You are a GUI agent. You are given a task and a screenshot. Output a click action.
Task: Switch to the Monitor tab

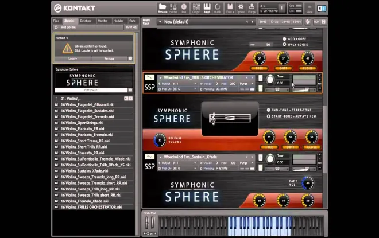tap(102, 21)
